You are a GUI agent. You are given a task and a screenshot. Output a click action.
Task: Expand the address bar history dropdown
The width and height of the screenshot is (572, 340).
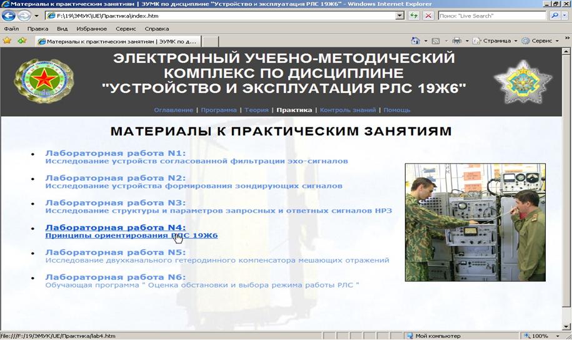click(x=400, y=16)
